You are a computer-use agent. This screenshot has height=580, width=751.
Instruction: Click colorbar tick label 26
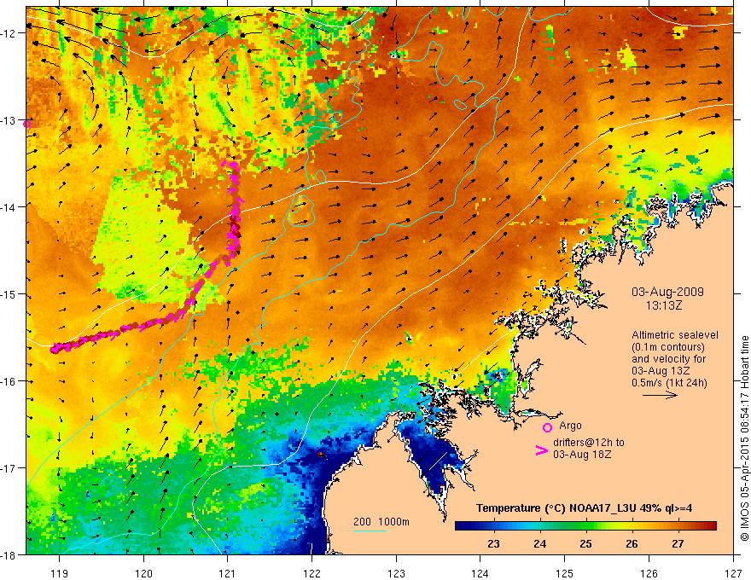[x=632, y=544]
